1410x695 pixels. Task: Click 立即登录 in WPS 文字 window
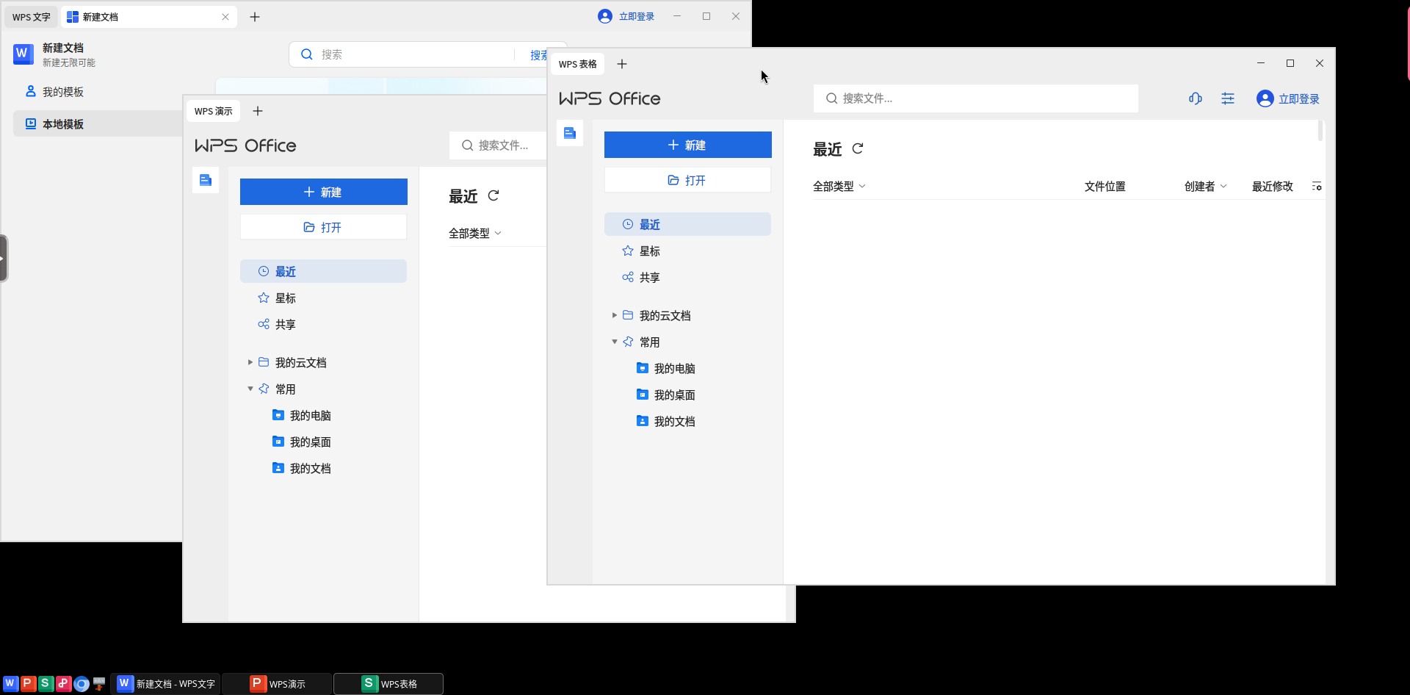[626, 16]
